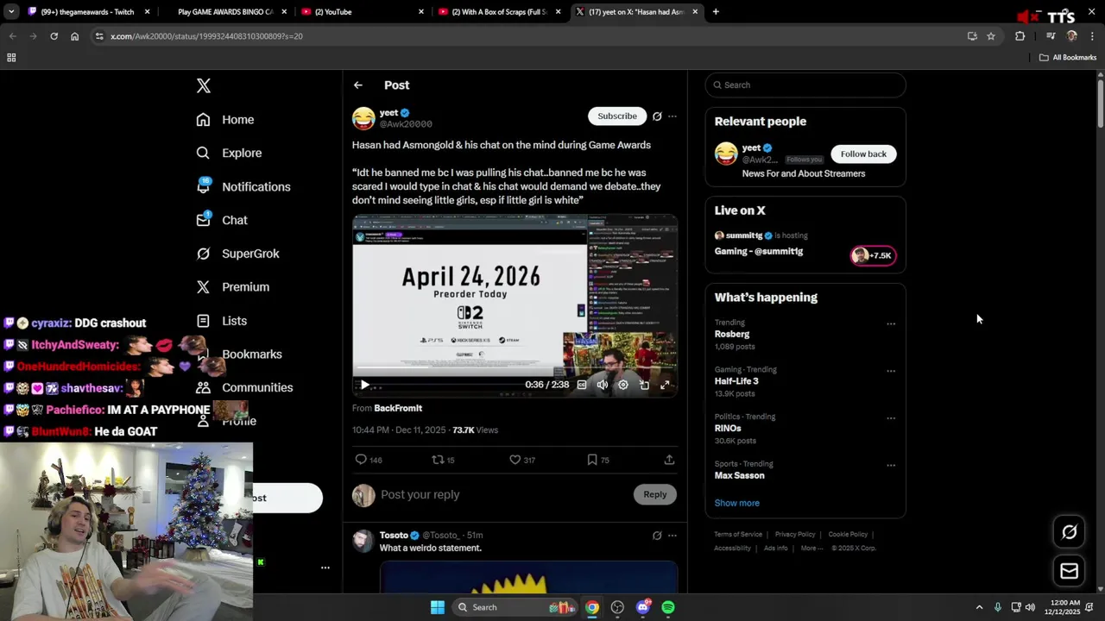Open Spotify from taskbar
This screenshot has width=1105, height=621.
tap(668, 607)
